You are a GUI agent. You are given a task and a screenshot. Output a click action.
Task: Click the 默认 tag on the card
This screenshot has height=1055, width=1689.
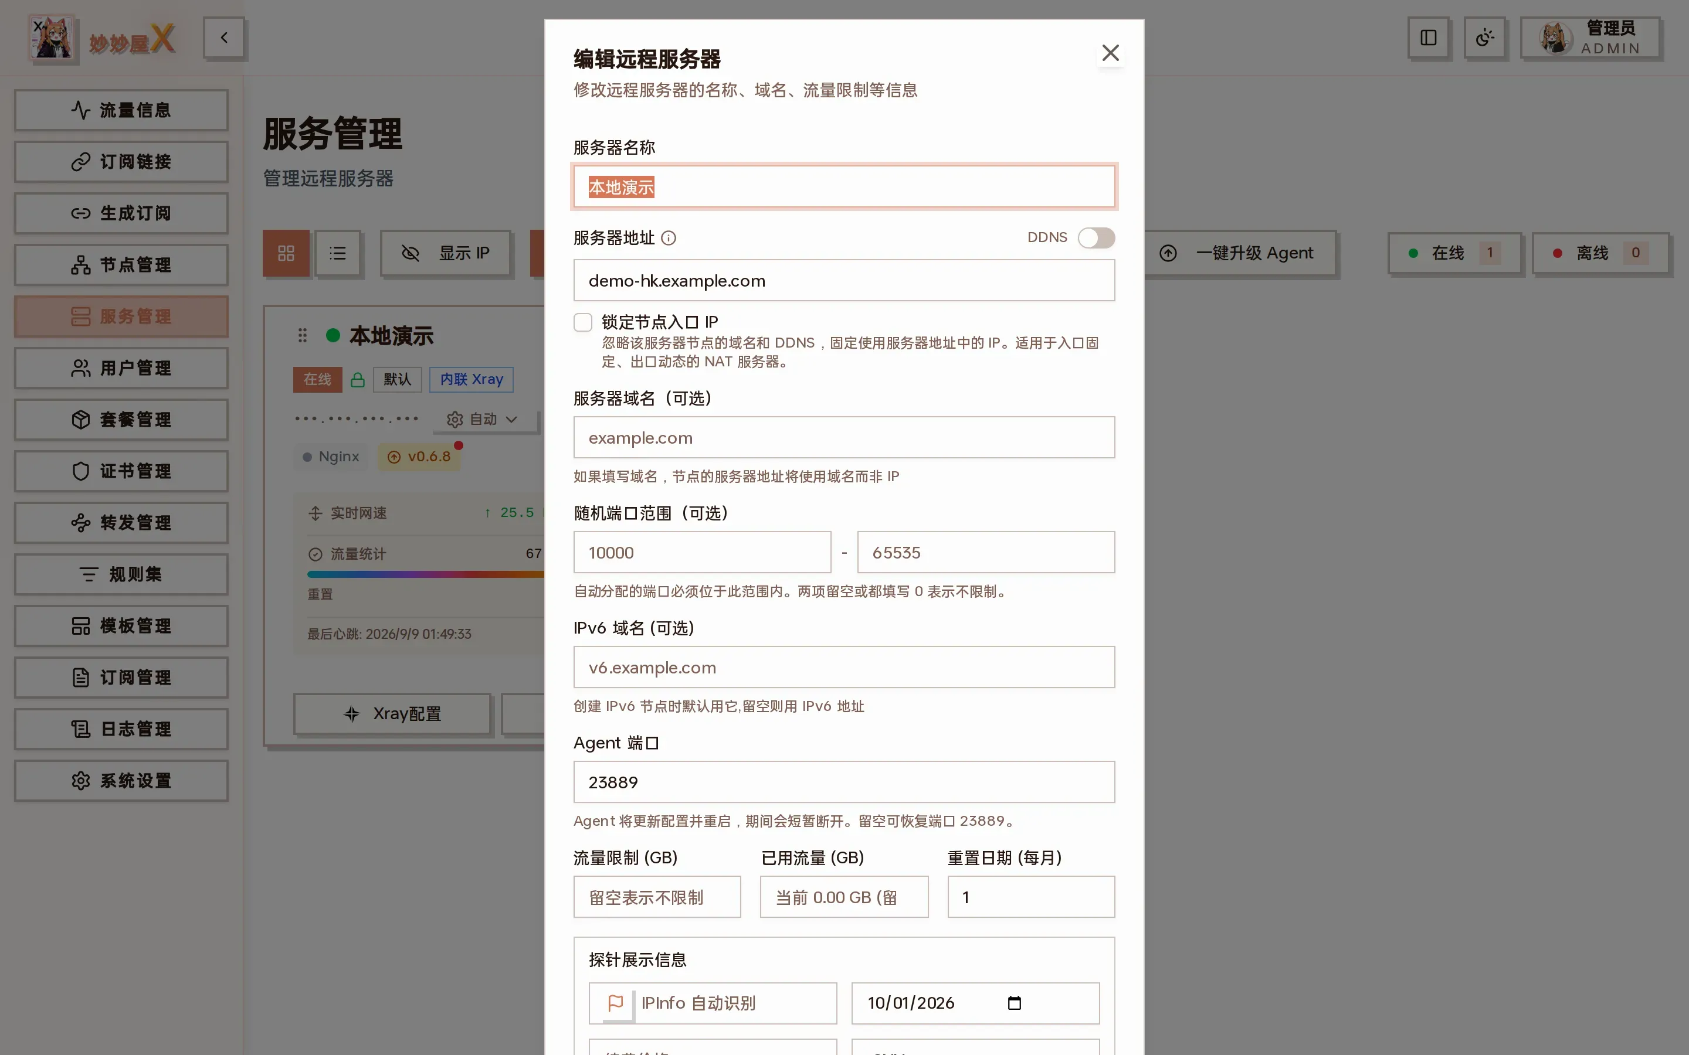[x=397, y=380]
